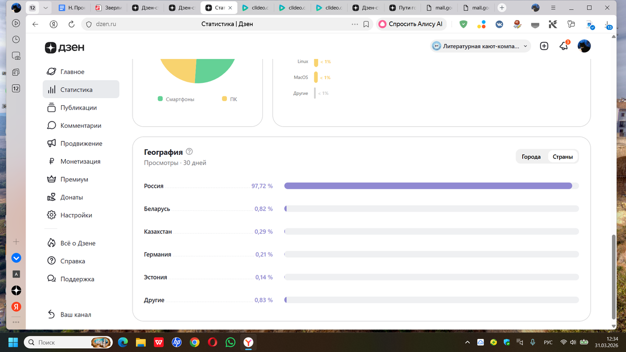The height and width of the screenshot is (352, 626).
Task: Open the Монетизация section
Action: click(81, 162)
